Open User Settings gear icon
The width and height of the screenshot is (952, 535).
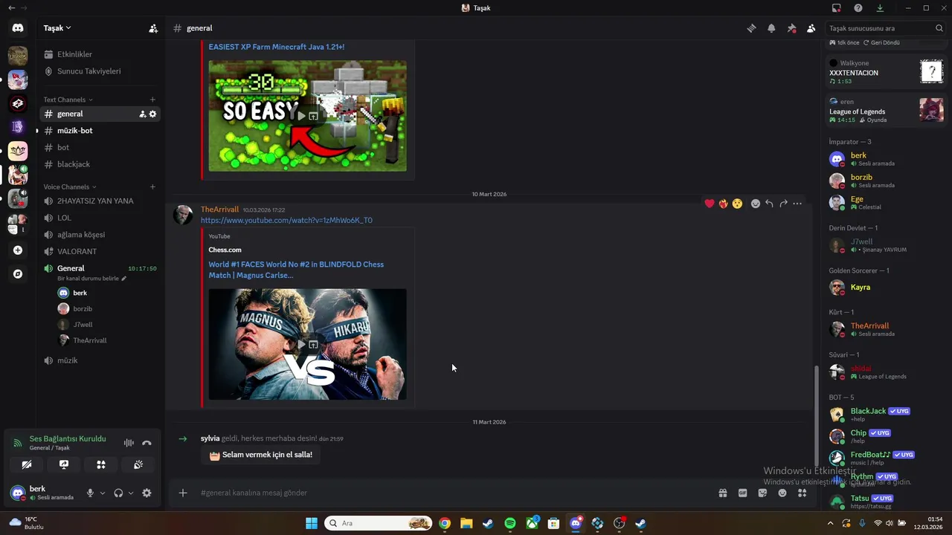[147, 493]
